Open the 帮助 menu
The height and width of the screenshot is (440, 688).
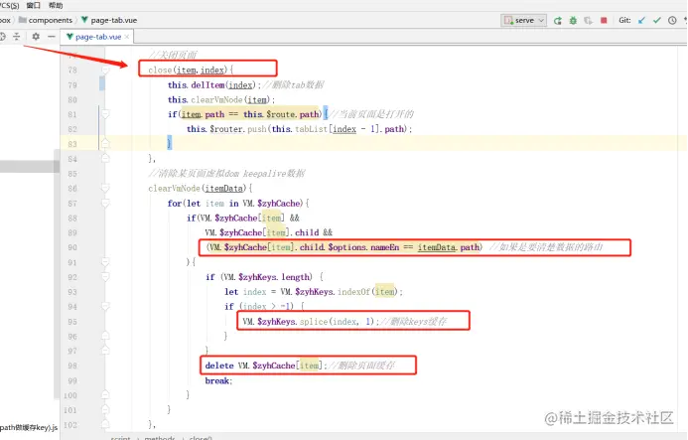pos(56,5)
